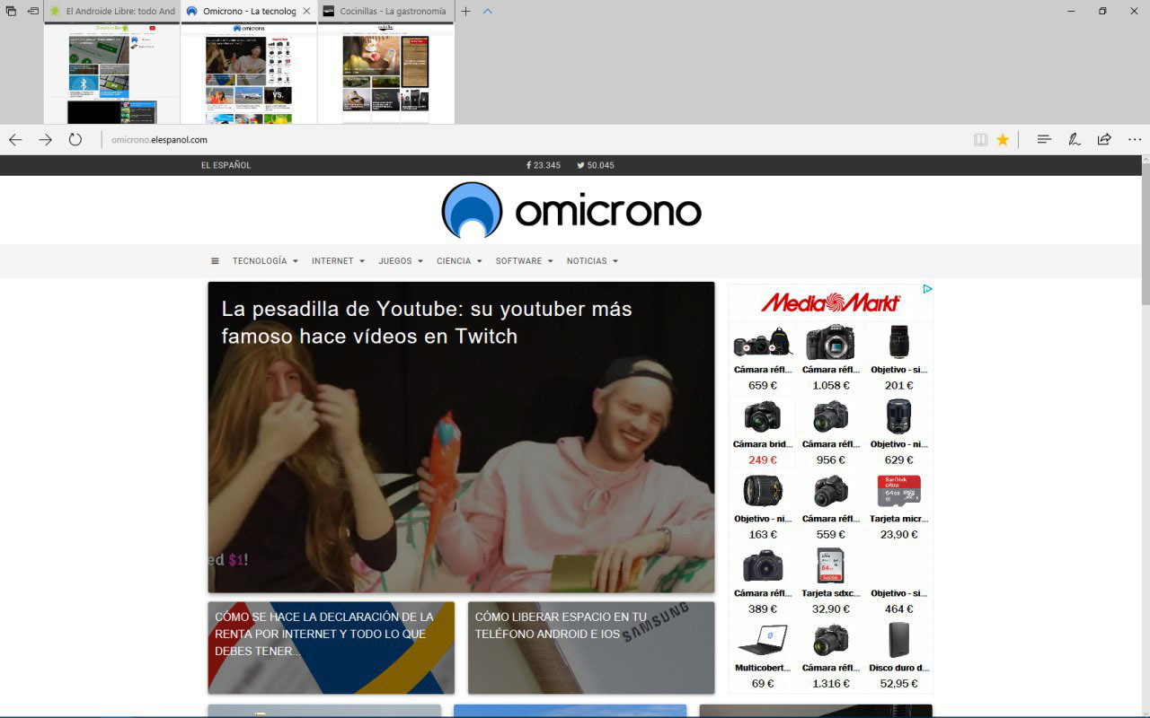Switch to the Cocinillas tab
The width and height of the screenshot is (1150, 718).
tap(385, 11)
